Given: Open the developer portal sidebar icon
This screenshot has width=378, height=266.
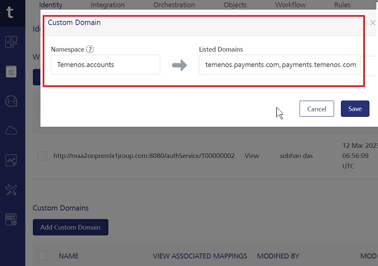Looking at the screenshot, I should click(11, 220).
